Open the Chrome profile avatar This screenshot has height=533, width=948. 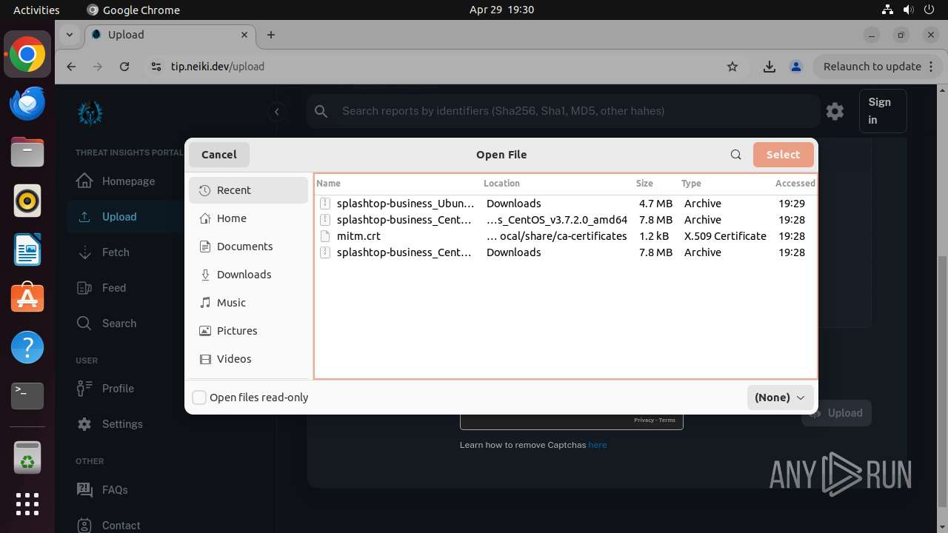point(796,67)
